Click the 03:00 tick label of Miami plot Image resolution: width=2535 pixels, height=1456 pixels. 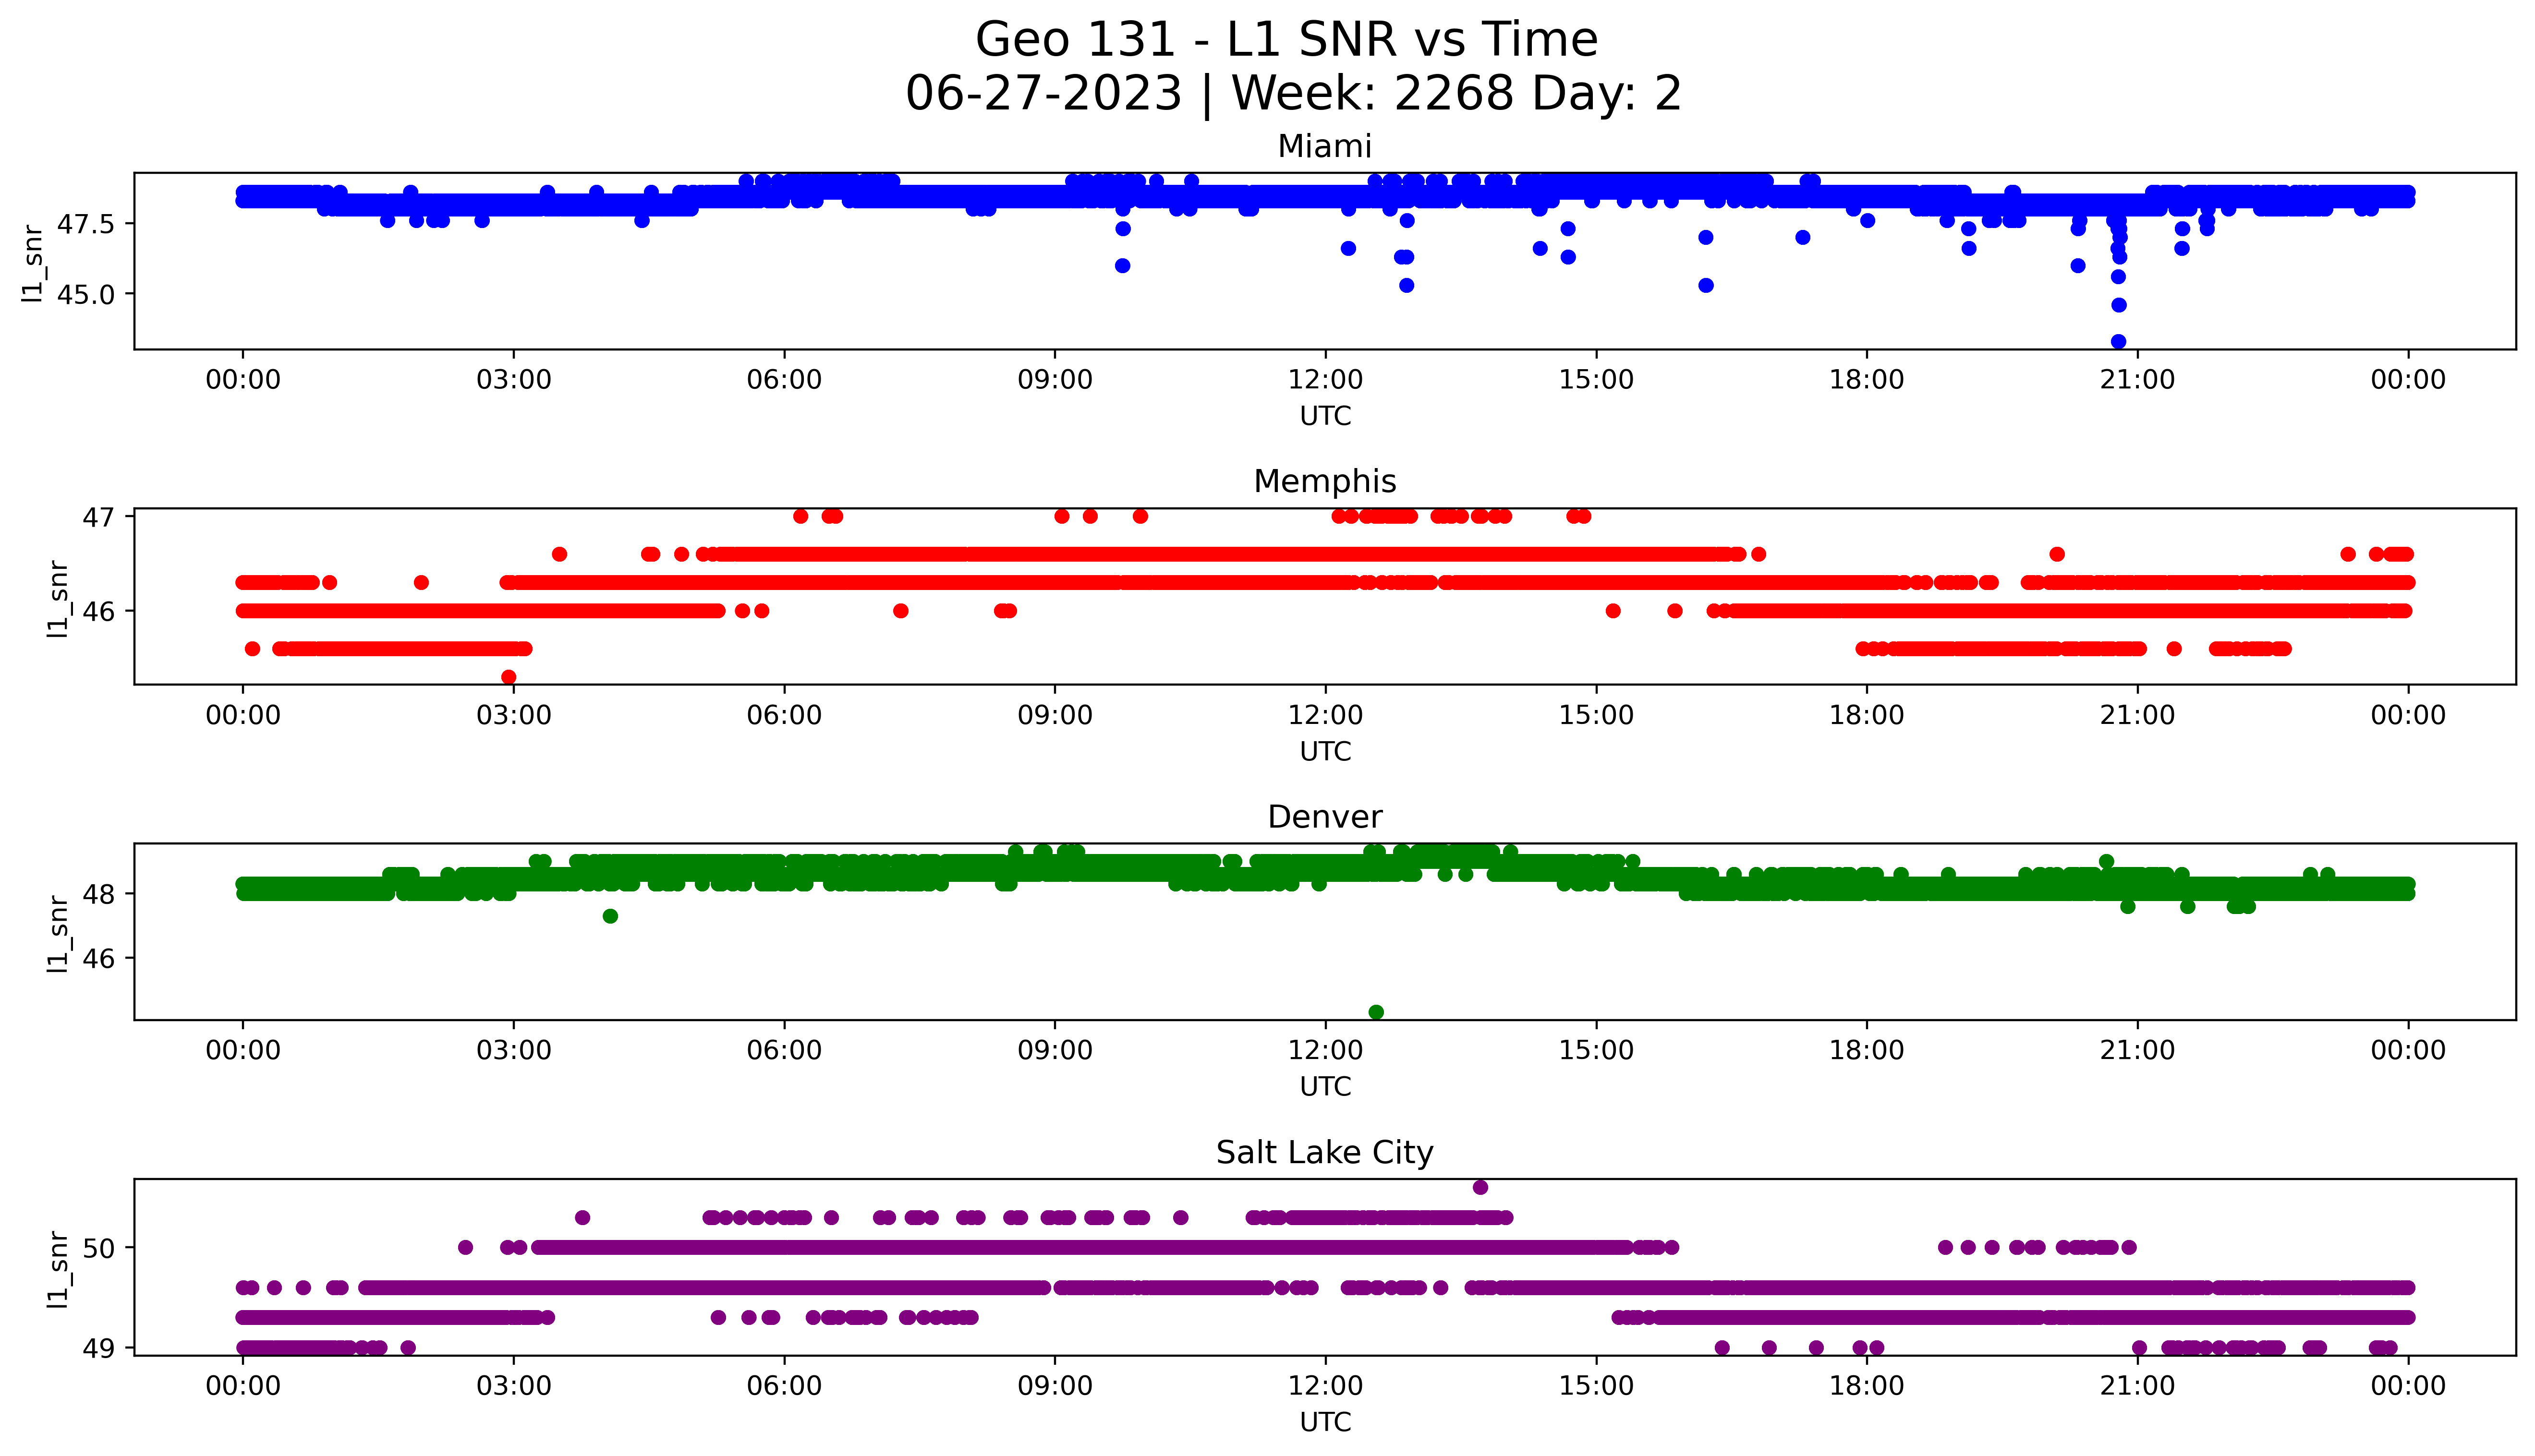pos(514,380)
